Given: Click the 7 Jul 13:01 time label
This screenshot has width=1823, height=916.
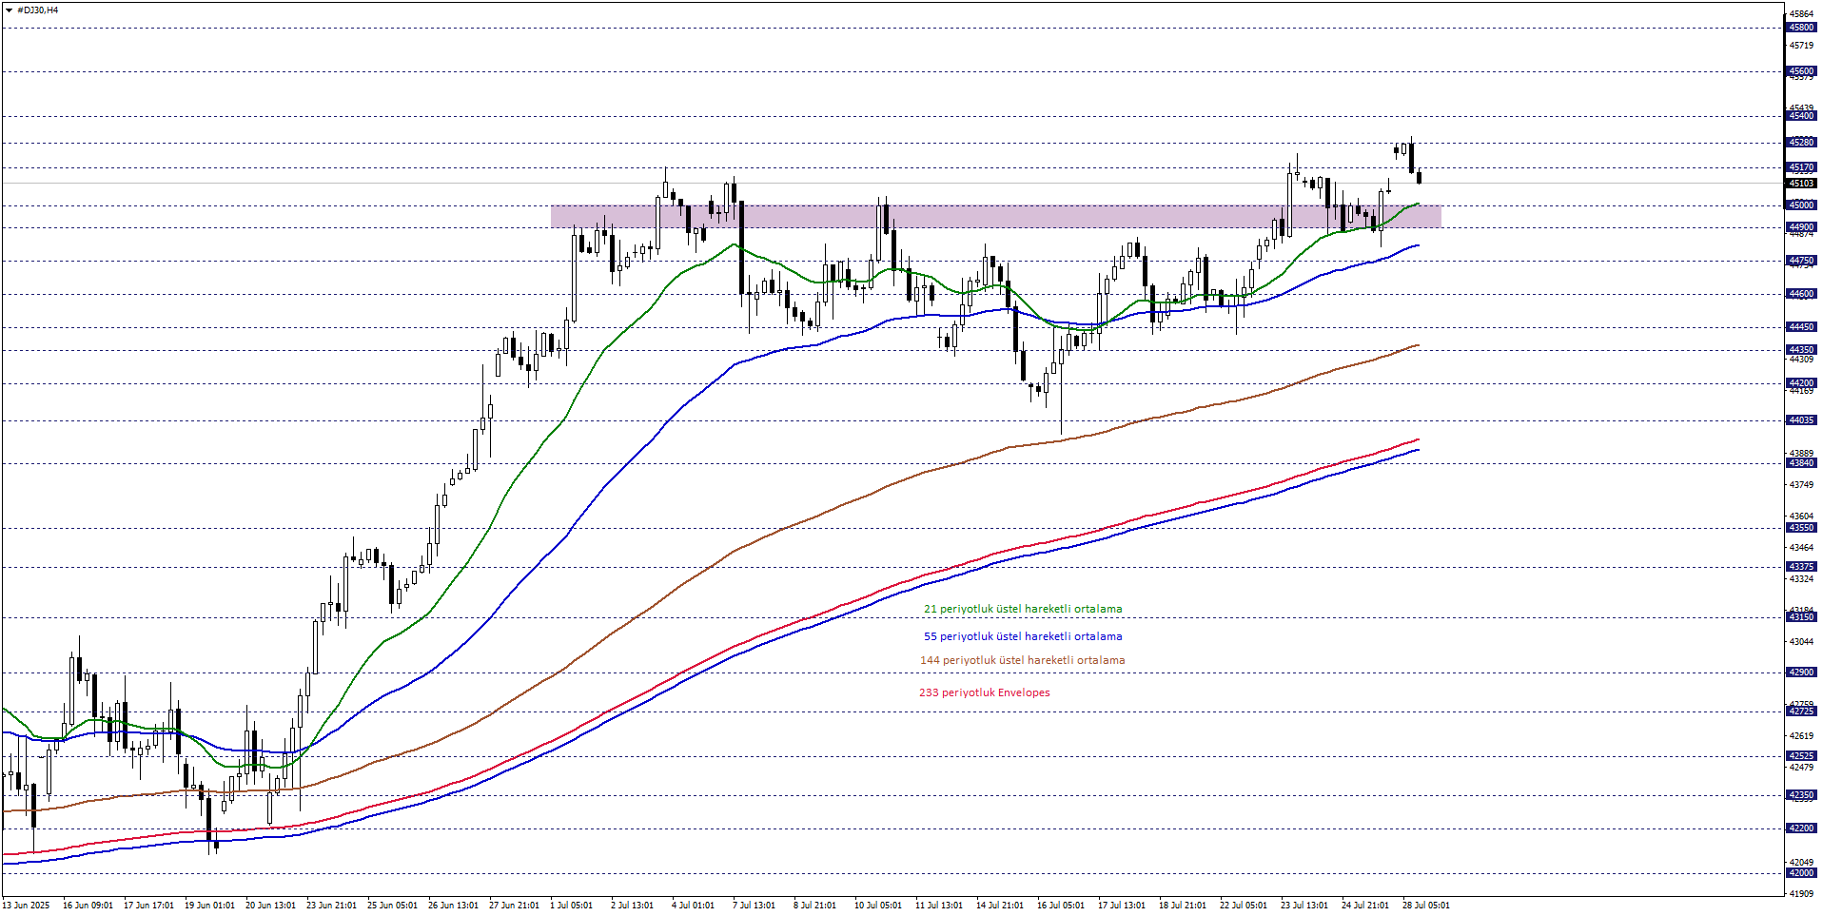Looking at the screenshot, I should [754, 906].
